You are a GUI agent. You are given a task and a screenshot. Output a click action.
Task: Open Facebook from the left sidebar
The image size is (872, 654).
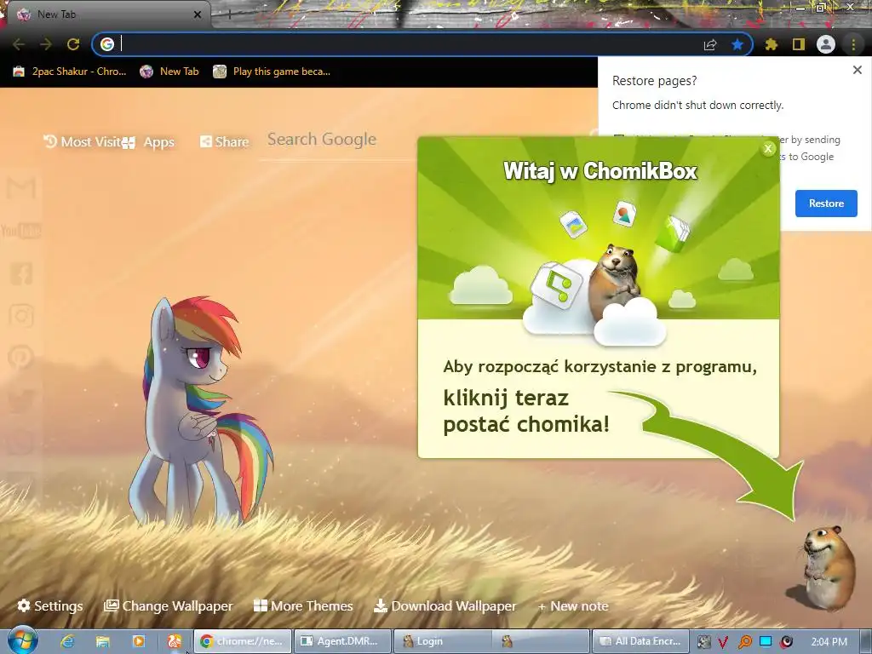click(21, 273)
